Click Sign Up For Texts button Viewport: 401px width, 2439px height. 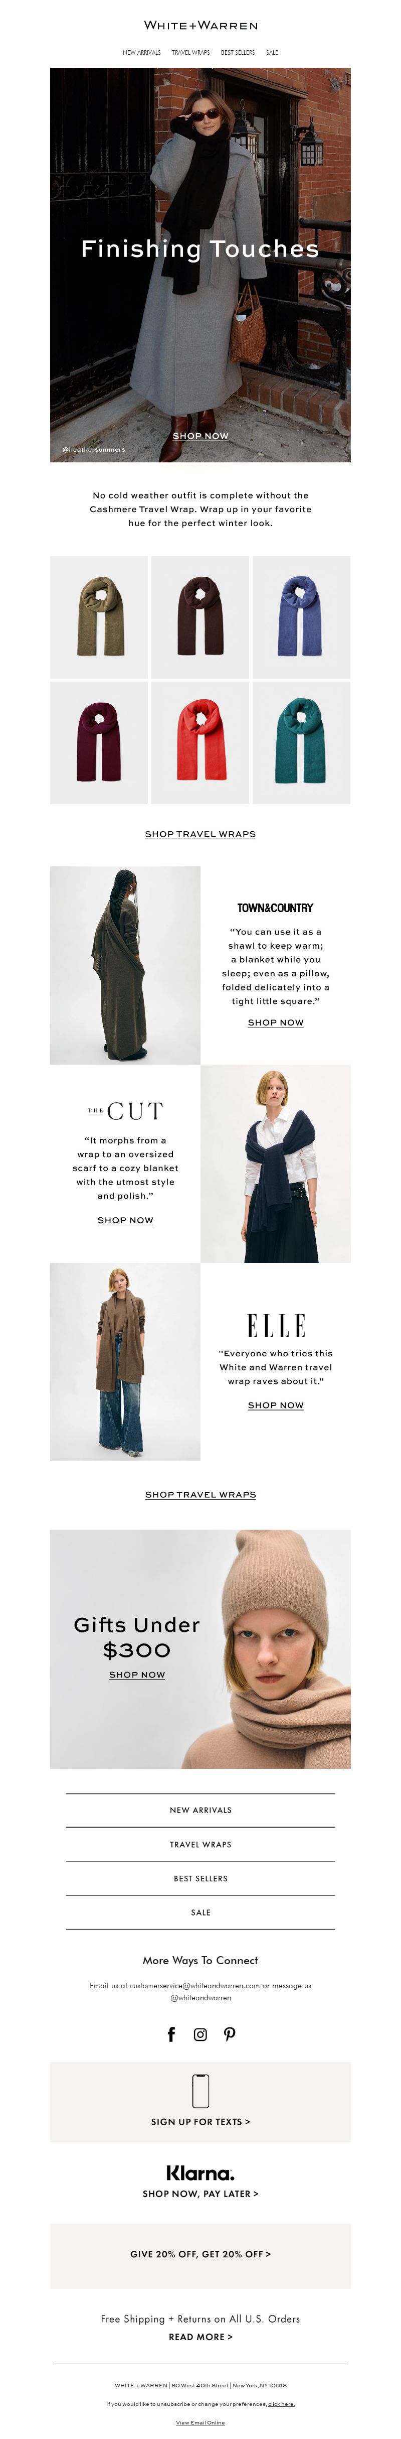click(200, 2122)
